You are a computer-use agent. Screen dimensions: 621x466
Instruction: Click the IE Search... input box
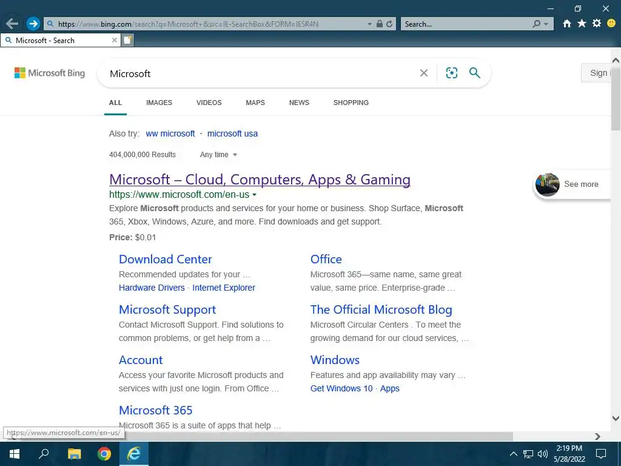(x=465, y=24)
